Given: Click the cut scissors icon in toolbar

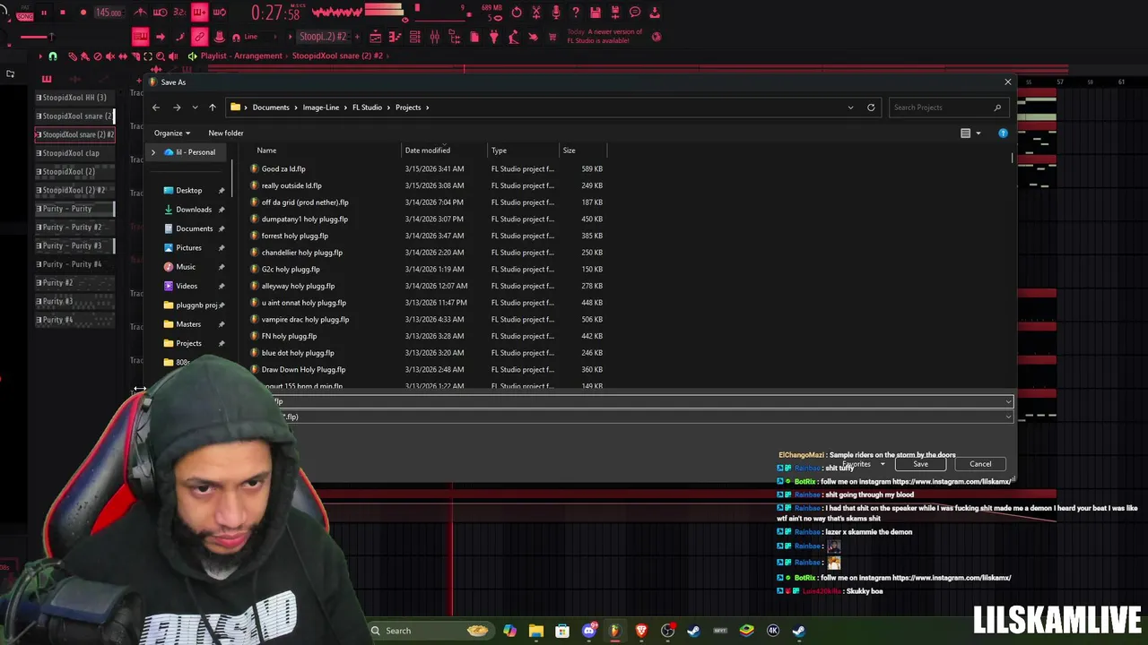Looking at the screenshot, I should point(536,13).
